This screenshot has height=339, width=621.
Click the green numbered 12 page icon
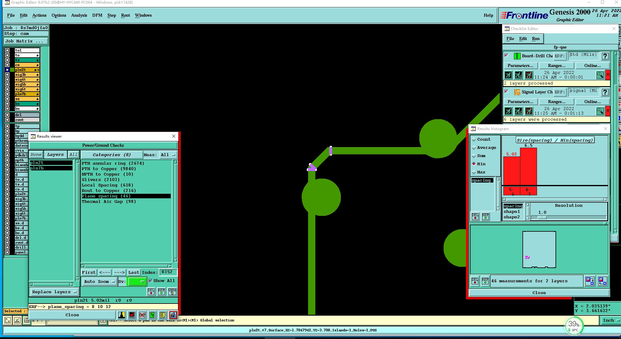pos(152,315)
